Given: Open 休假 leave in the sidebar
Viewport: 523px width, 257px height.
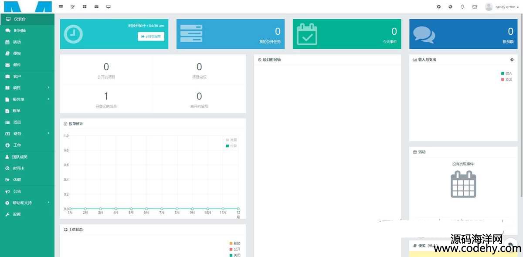Looking at the screenshot, I should [x=27, y=179].
